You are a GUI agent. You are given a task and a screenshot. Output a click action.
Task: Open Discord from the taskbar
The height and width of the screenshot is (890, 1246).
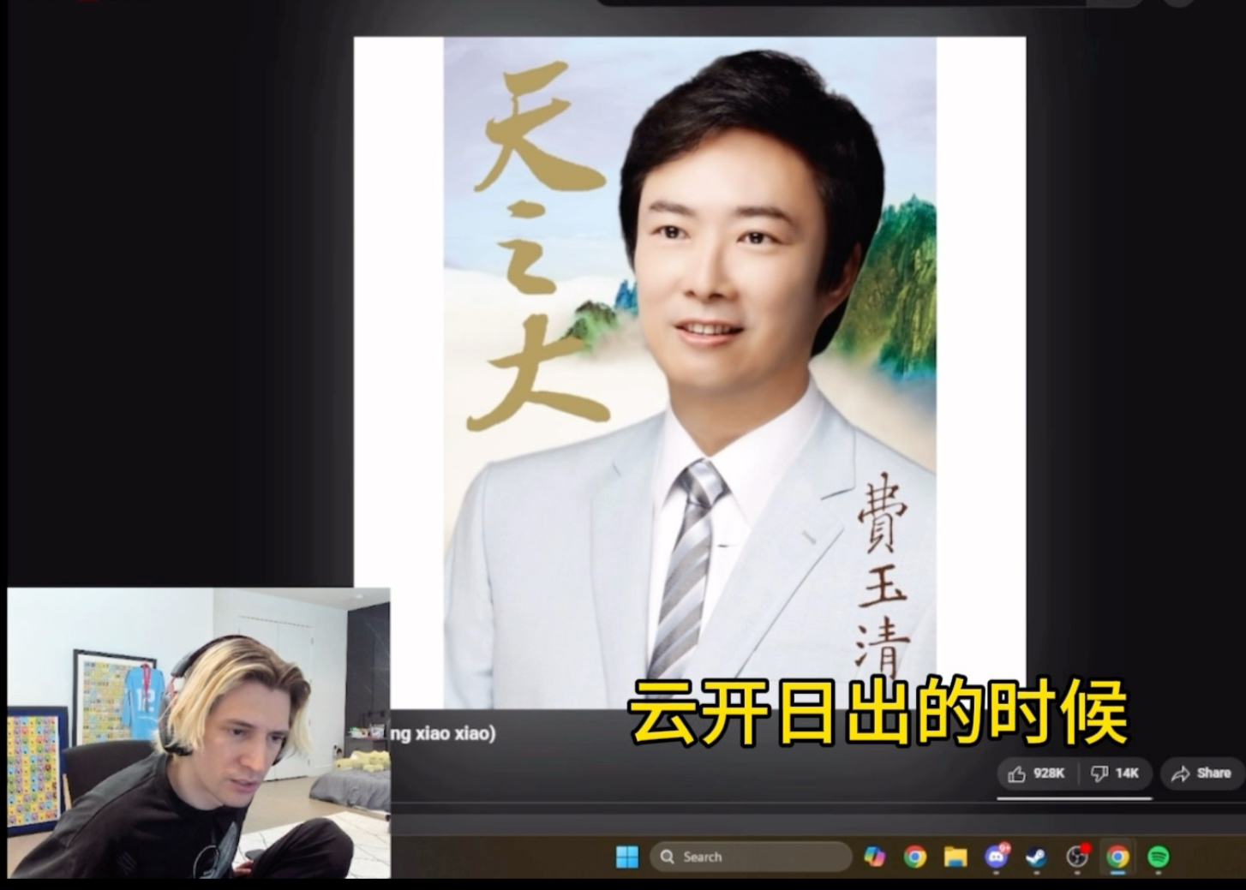(996, 857)
